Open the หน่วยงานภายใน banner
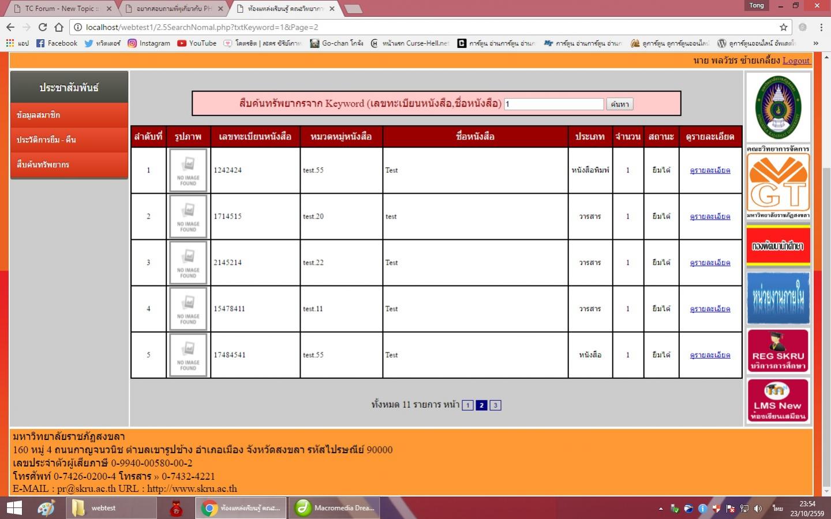The height and width of the screenshot is (519, 831). pyautogui.click(x=778, y=298)
